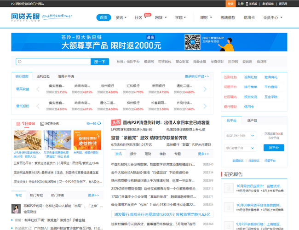The width and height of the screenshot is (299, 230).
Task: Click the blue 找平台 button
Action: coord(274,148)
